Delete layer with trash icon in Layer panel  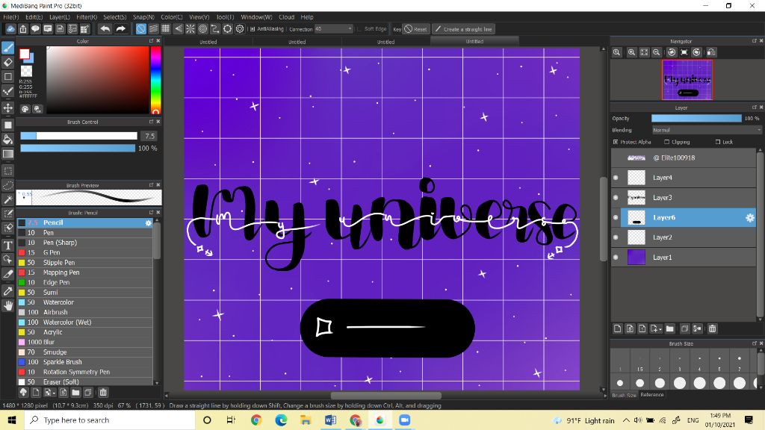(712, 328)
